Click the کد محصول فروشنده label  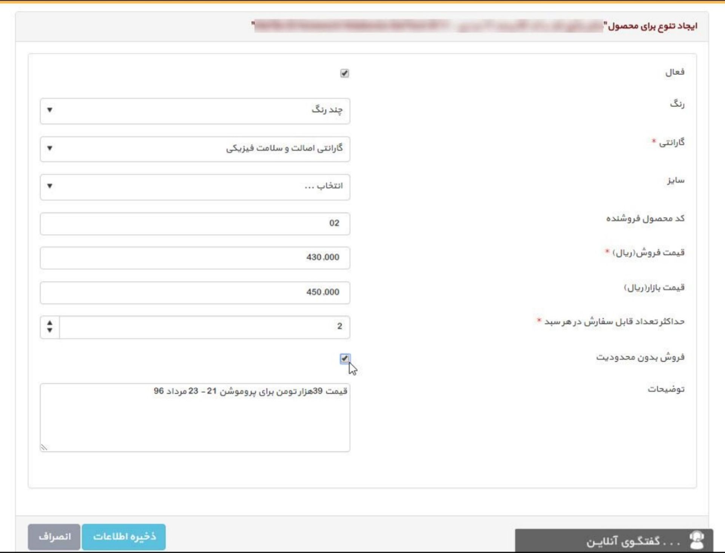click(x=645, y=219)
